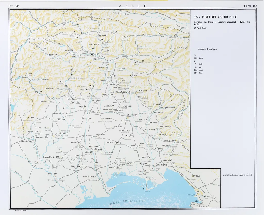Click the circled P after bróće de lénk
The width and height of the screenshot is (264, 215).
[53, 157]
